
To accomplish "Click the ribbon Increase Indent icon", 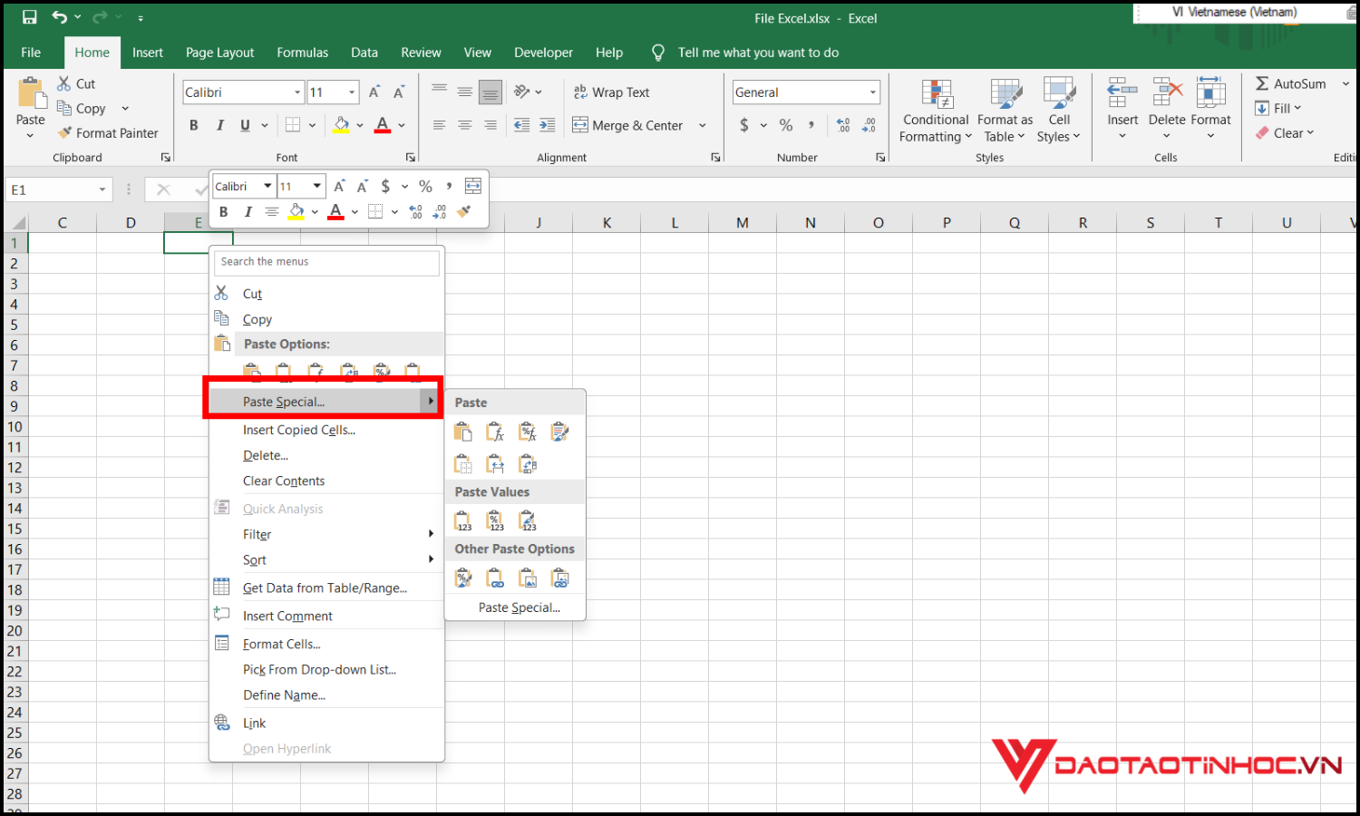I will [x=547, y=125].
